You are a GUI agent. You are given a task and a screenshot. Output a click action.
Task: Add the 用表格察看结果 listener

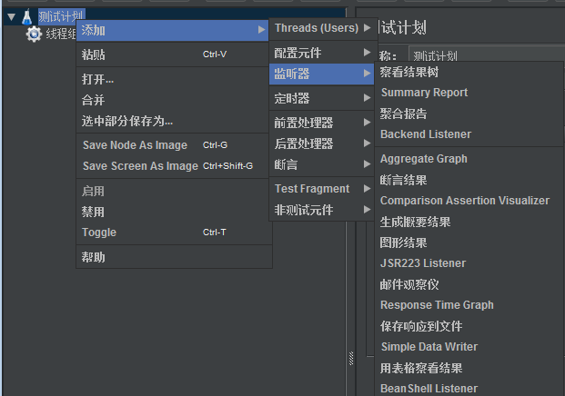(469, 368)
